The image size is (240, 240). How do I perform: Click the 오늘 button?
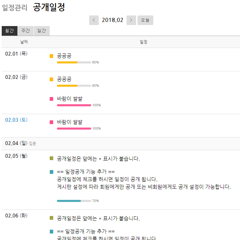click(145, 20)
